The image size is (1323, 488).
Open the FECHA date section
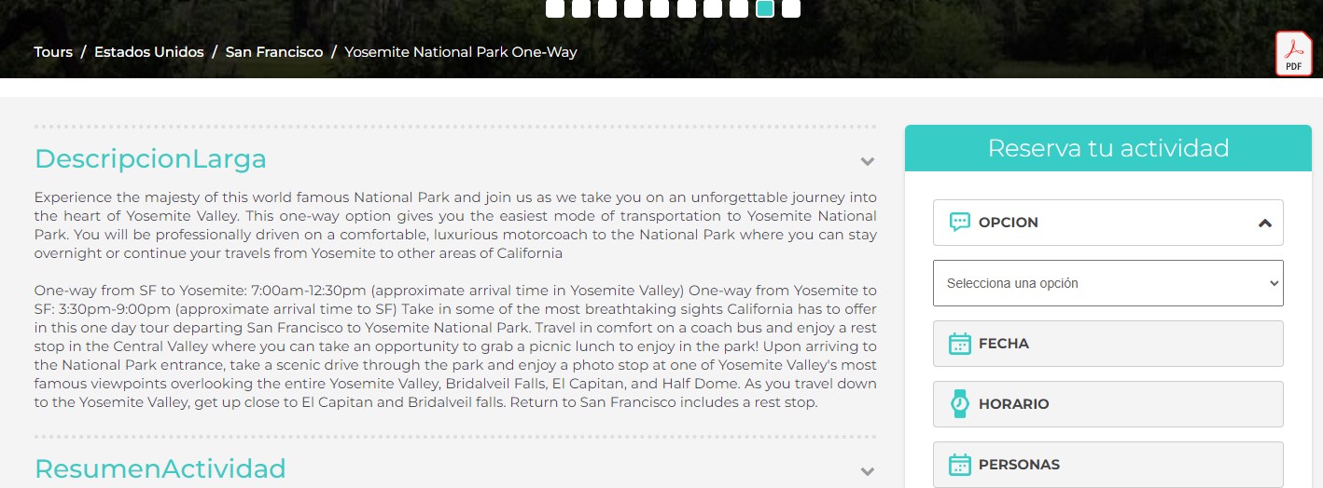[x=1107, y=344]
